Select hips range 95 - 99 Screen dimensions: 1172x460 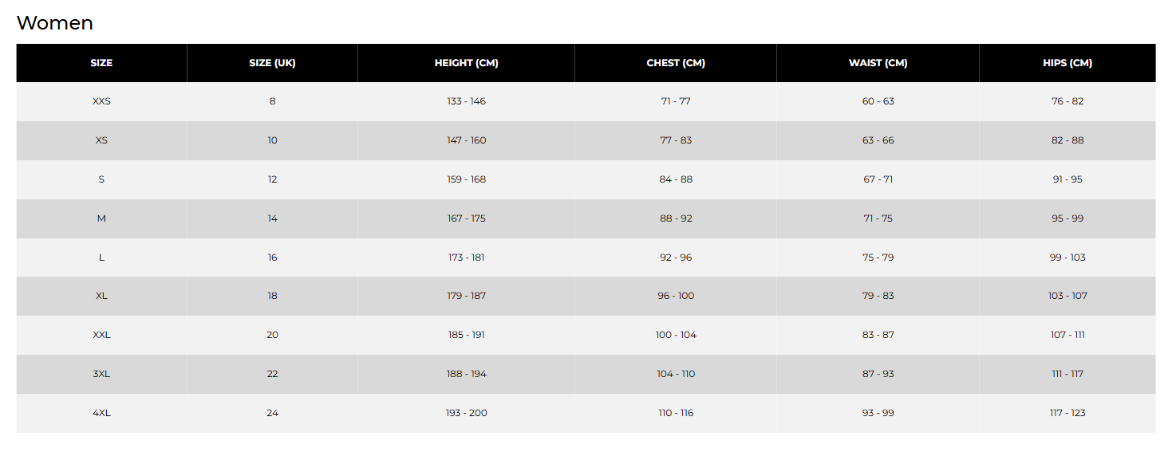pos(1067,218)
